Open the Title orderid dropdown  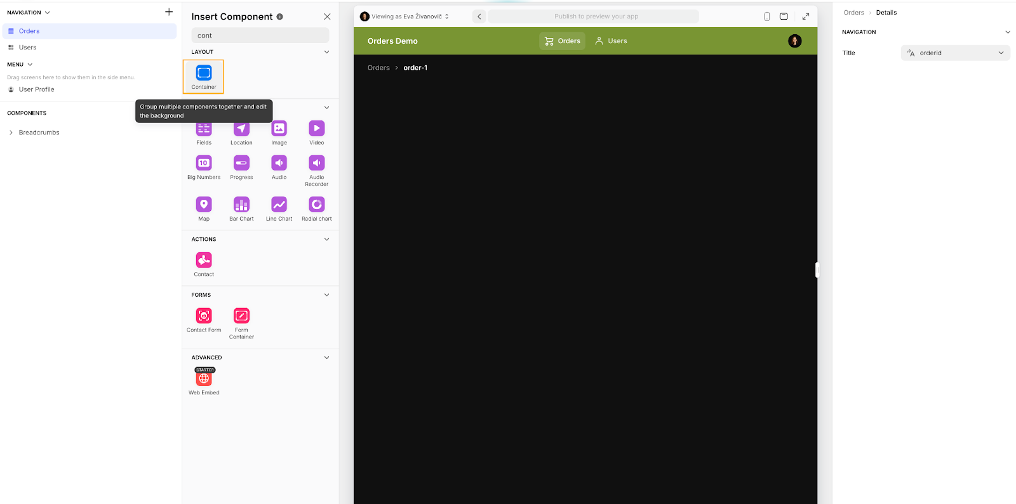pyautogui.click(x=955, y=53)
